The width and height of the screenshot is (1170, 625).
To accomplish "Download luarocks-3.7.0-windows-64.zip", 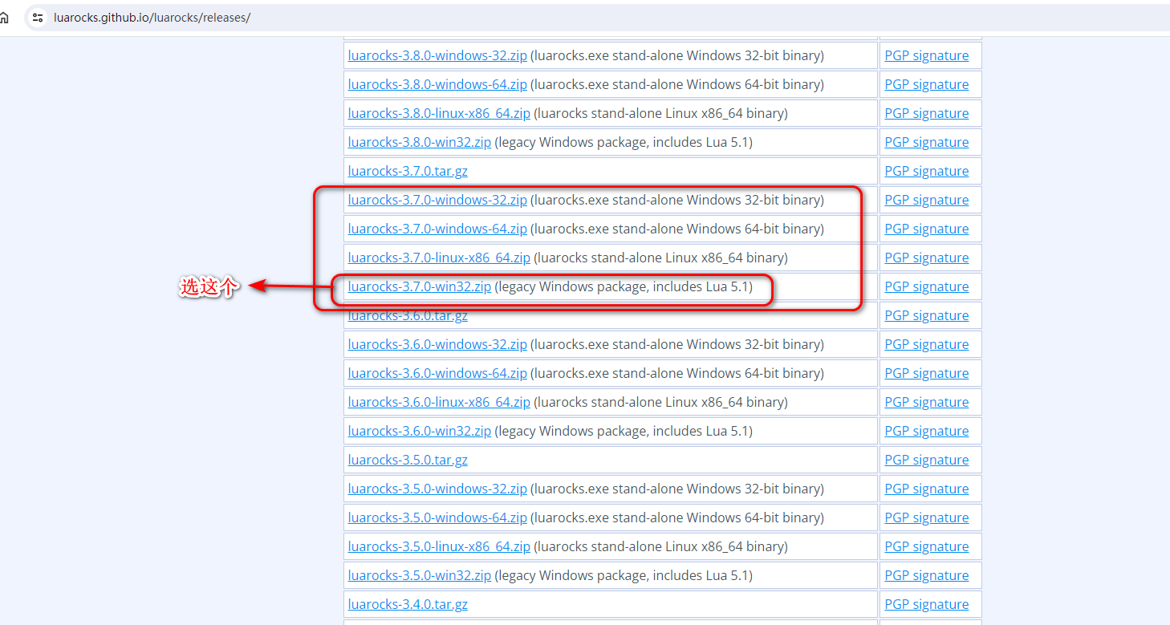I will coord(437,229).
